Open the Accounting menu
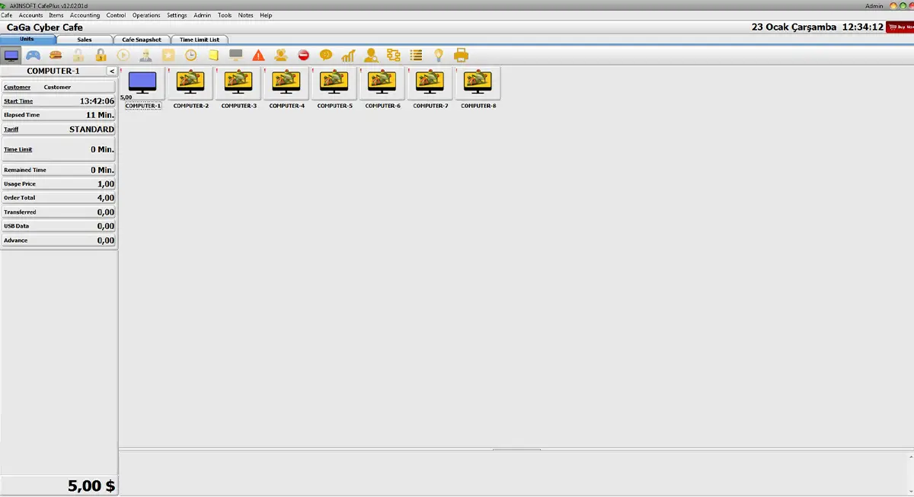Screen dimensions: 914x497 85,15
